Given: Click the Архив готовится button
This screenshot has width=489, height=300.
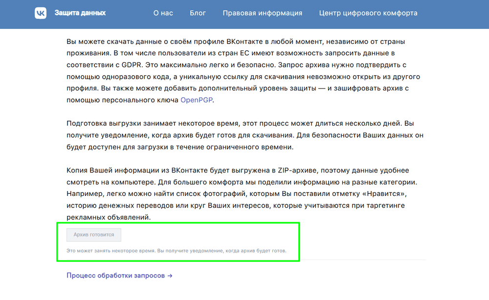Looking at the screenshot, I should (x=94, y=235).
